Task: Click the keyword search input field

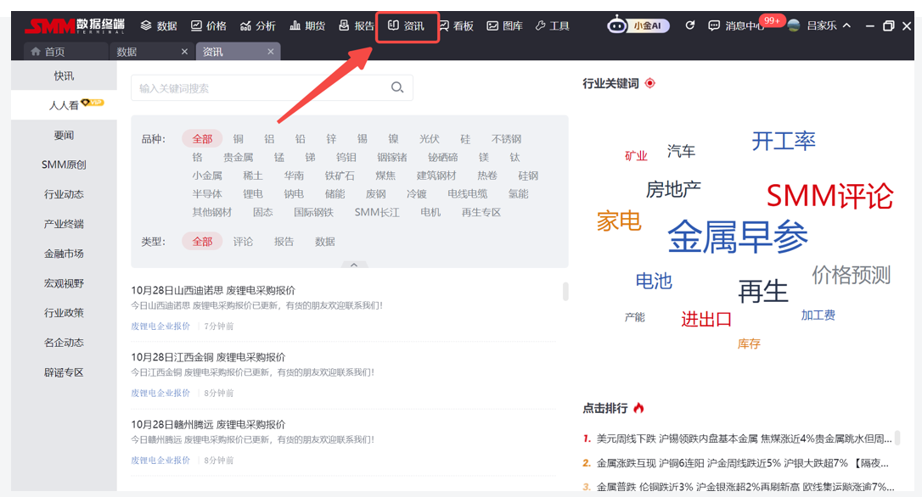Action: tap(259, 88)
